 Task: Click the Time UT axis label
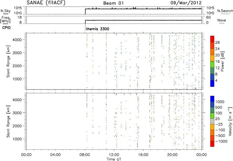click(114, 159)
